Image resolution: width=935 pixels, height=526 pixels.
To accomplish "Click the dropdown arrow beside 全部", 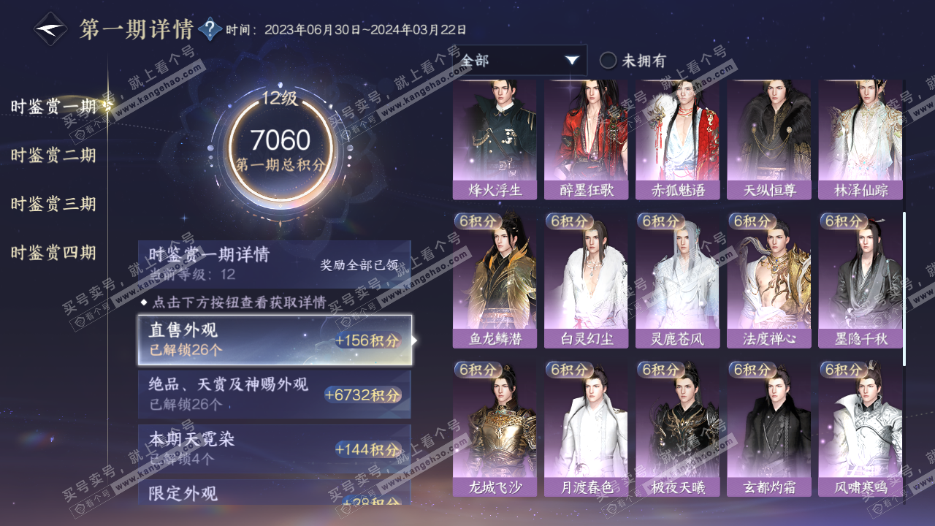I will coord(572,61).
